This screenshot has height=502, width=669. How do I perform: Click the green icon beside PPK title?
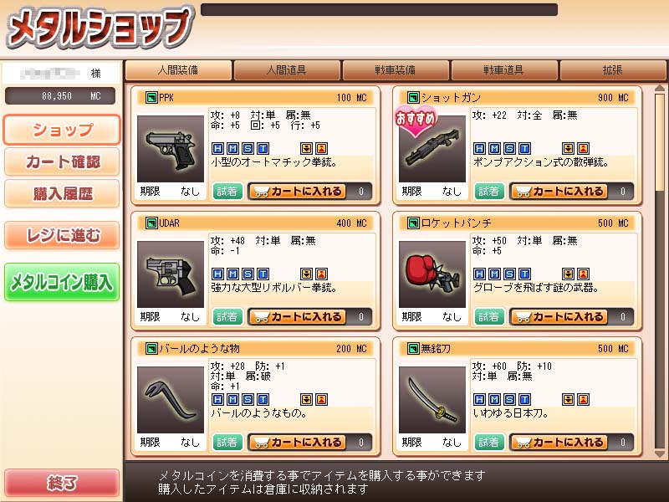pyautogui.click(x=151, y=98)
